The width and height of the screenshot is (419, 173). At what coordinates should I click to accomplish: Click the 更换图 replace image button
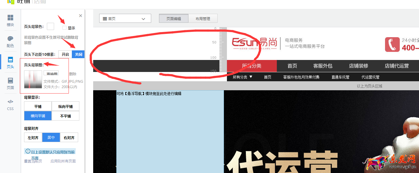(51, 73)
